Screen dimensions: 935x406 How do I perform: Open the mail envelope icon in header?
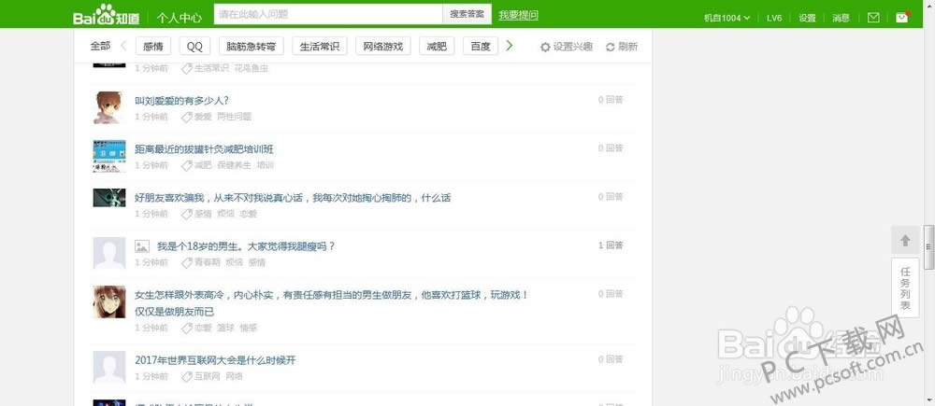(873, 17)
